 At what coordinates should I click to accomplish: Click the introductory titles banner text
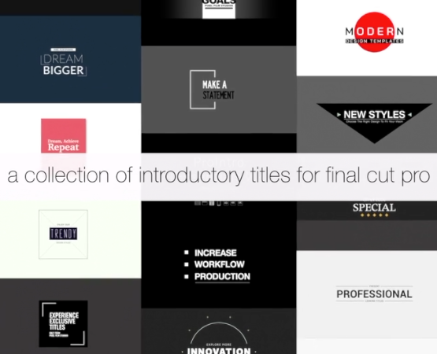tap(219, 175)
